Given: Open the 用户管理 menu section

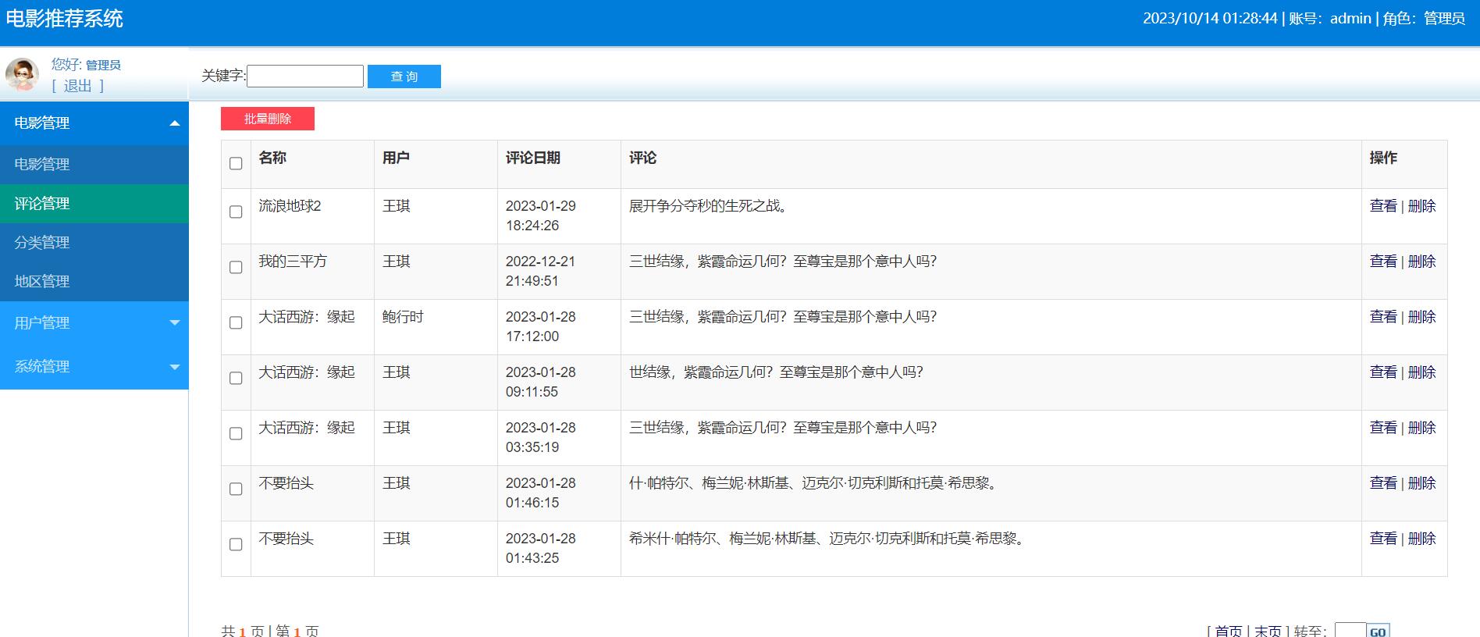Looking at the screenshot, I should [94, 322].
